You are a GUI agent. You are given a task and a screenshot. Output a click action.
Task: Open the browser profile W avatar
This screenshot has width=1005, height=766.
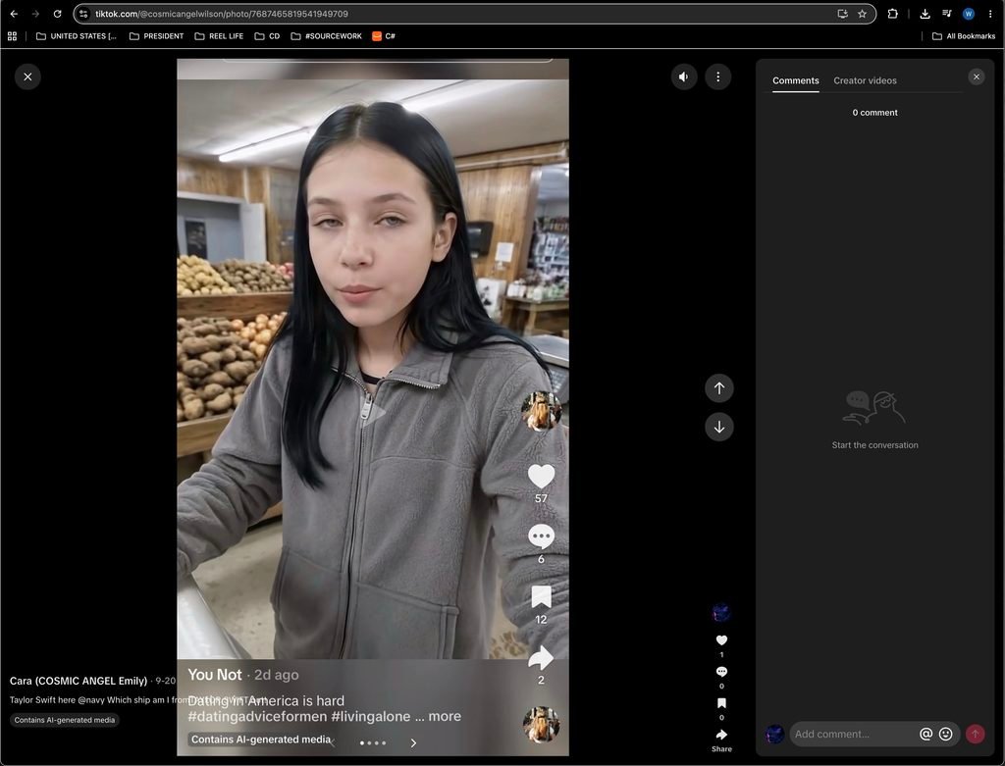(x=969, y=14)
